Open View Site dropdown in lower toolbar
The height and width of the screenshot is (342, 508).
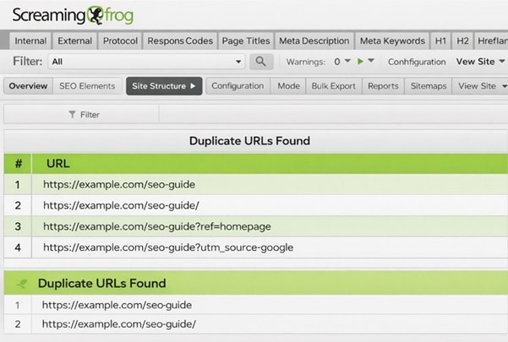482,86
